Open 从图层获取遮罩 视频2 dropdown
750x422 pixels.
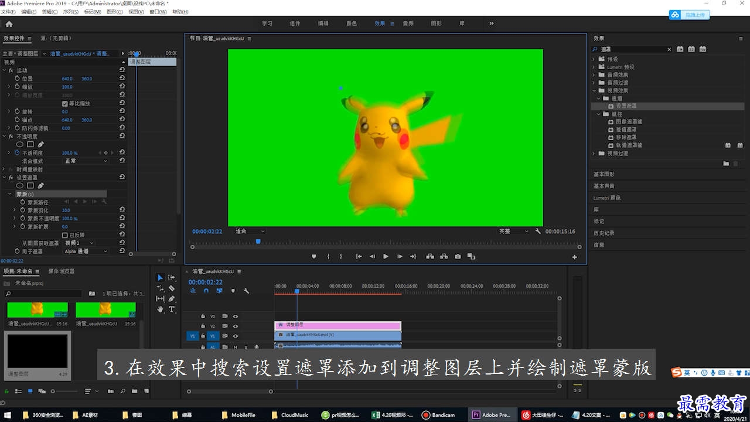click(x=79, y=243)
